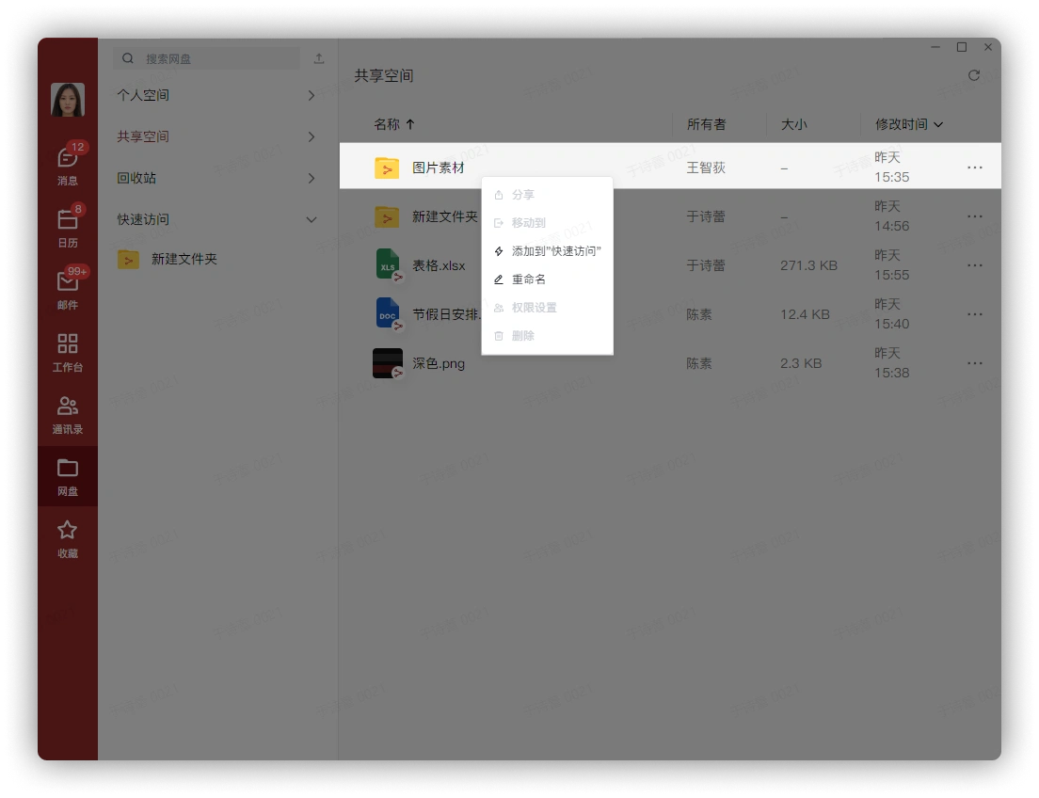Click the 名称 ascending sort arrow
This screenshot has width=1039, height=798.
410,124
